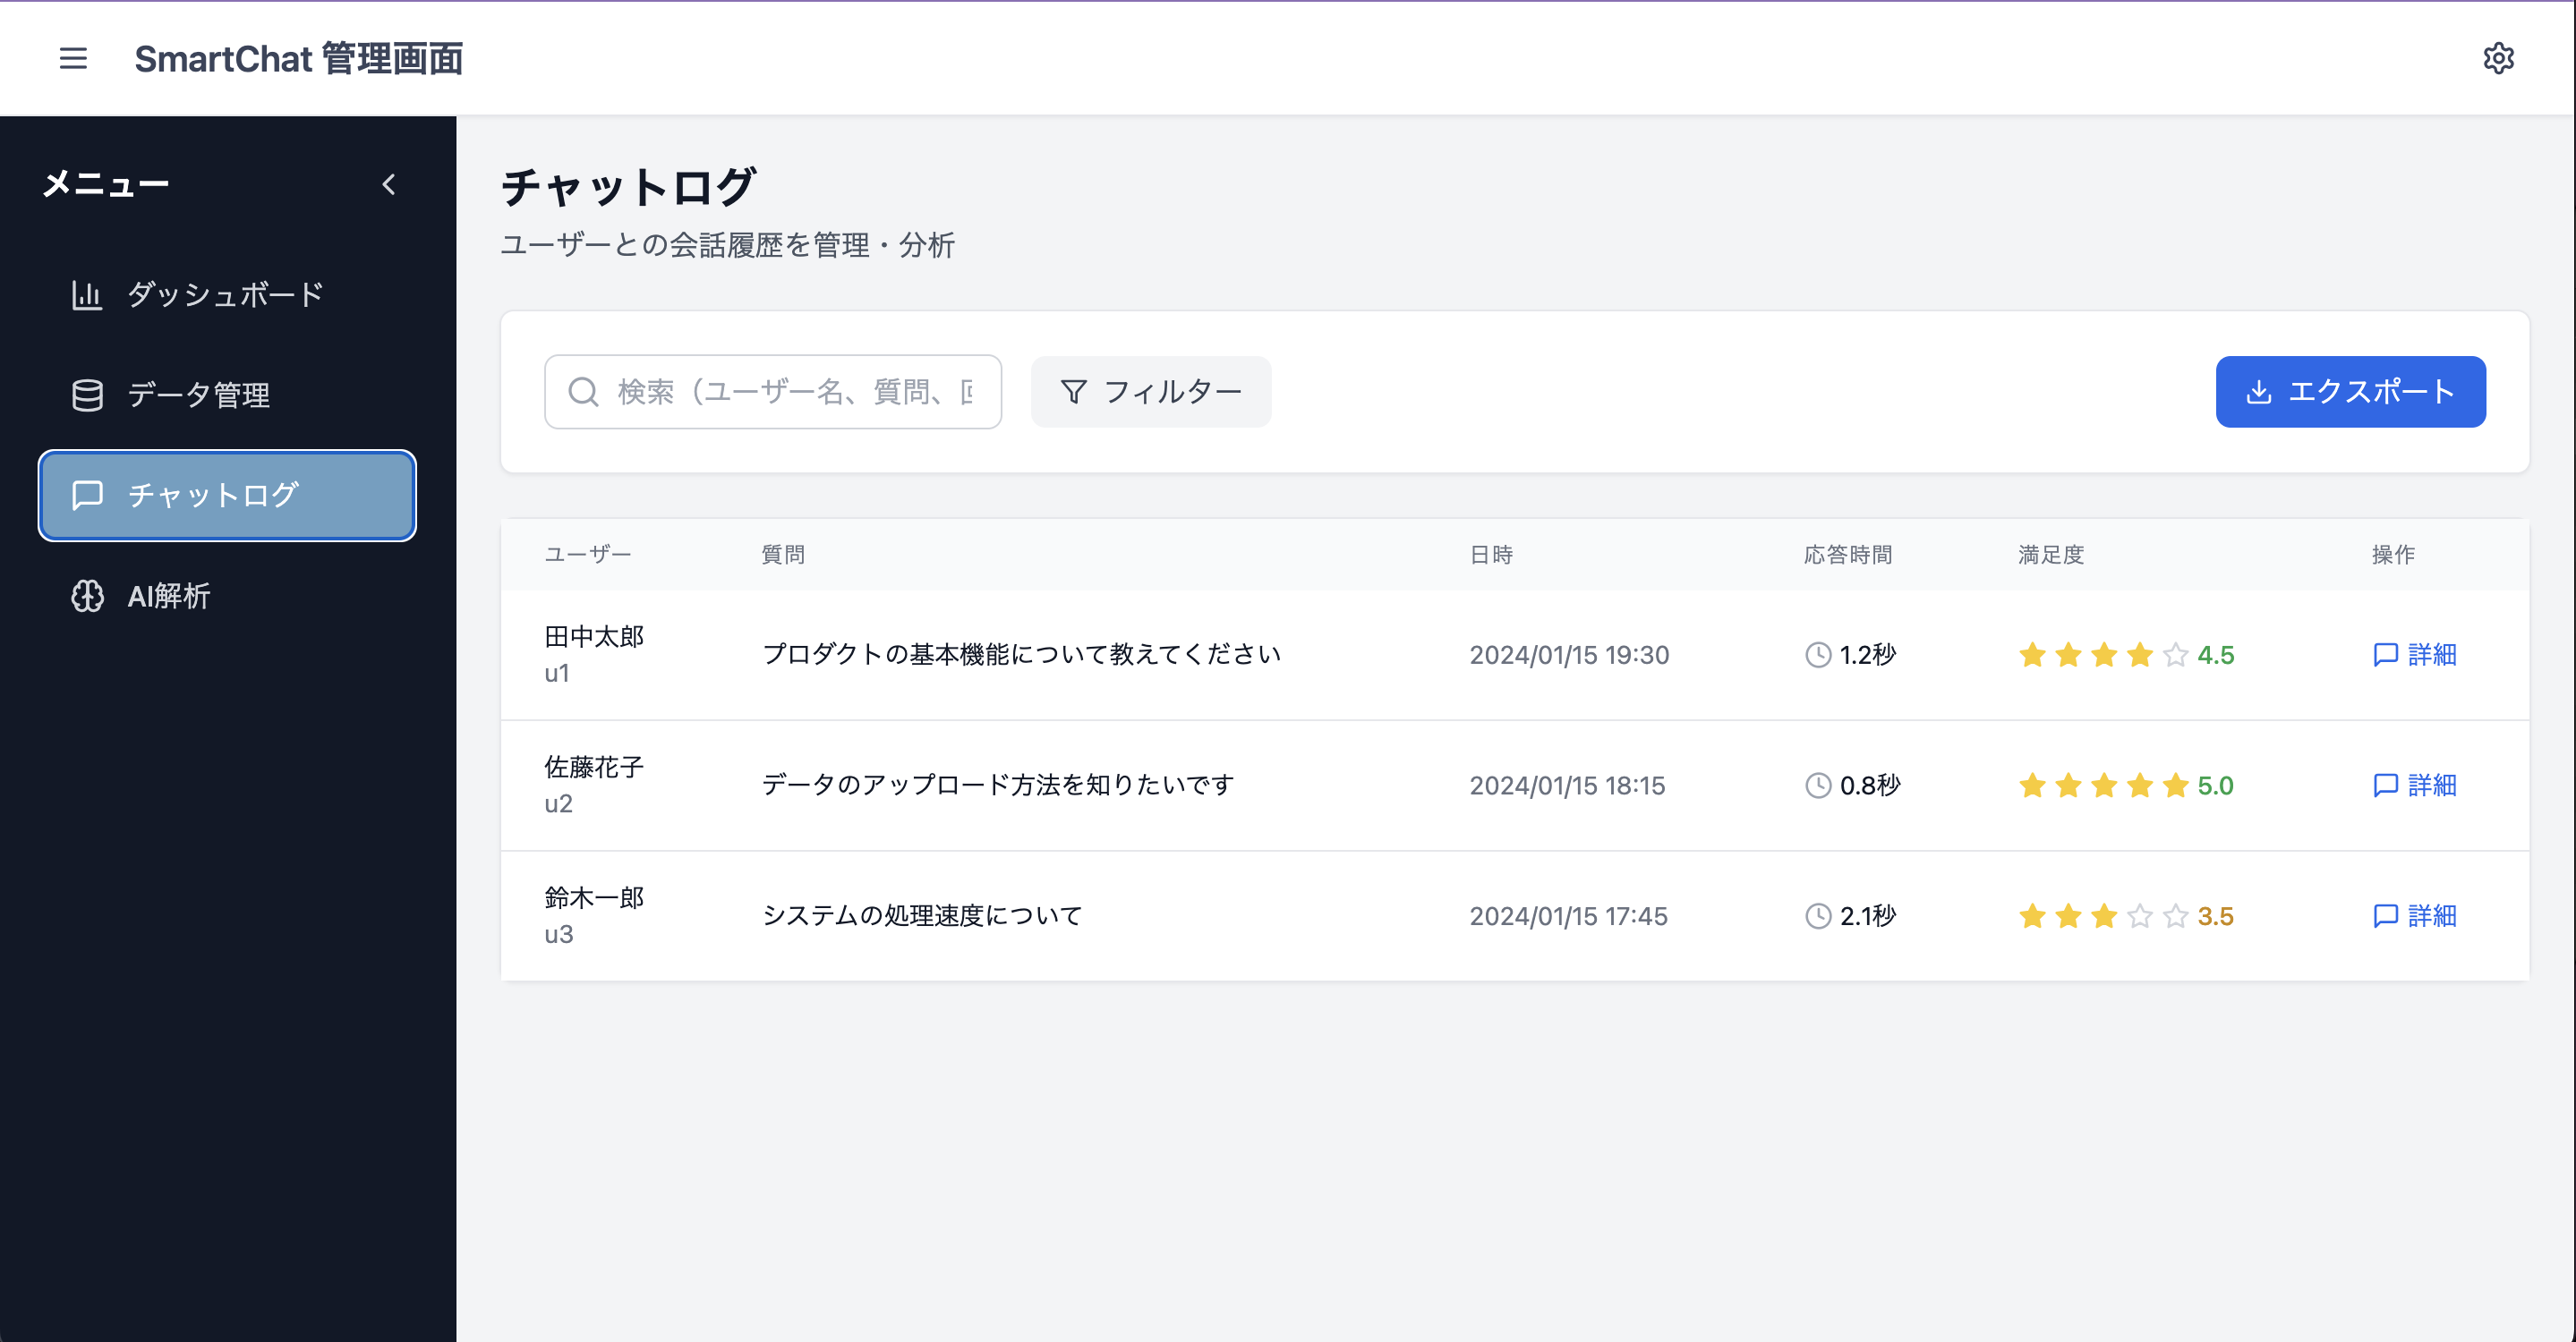Open the フィルター filter options

[1150, 392]
